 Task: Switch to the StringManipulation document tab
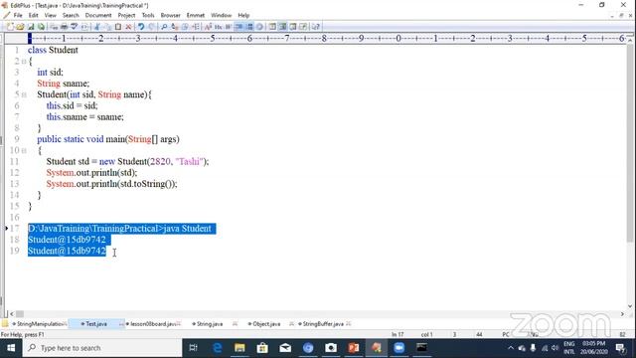click(x=40, y=324)
